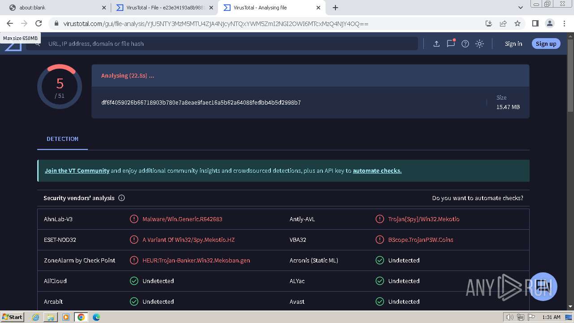Click the site lock icon in address bar
The image size is (574, 323).
point(56,23)
